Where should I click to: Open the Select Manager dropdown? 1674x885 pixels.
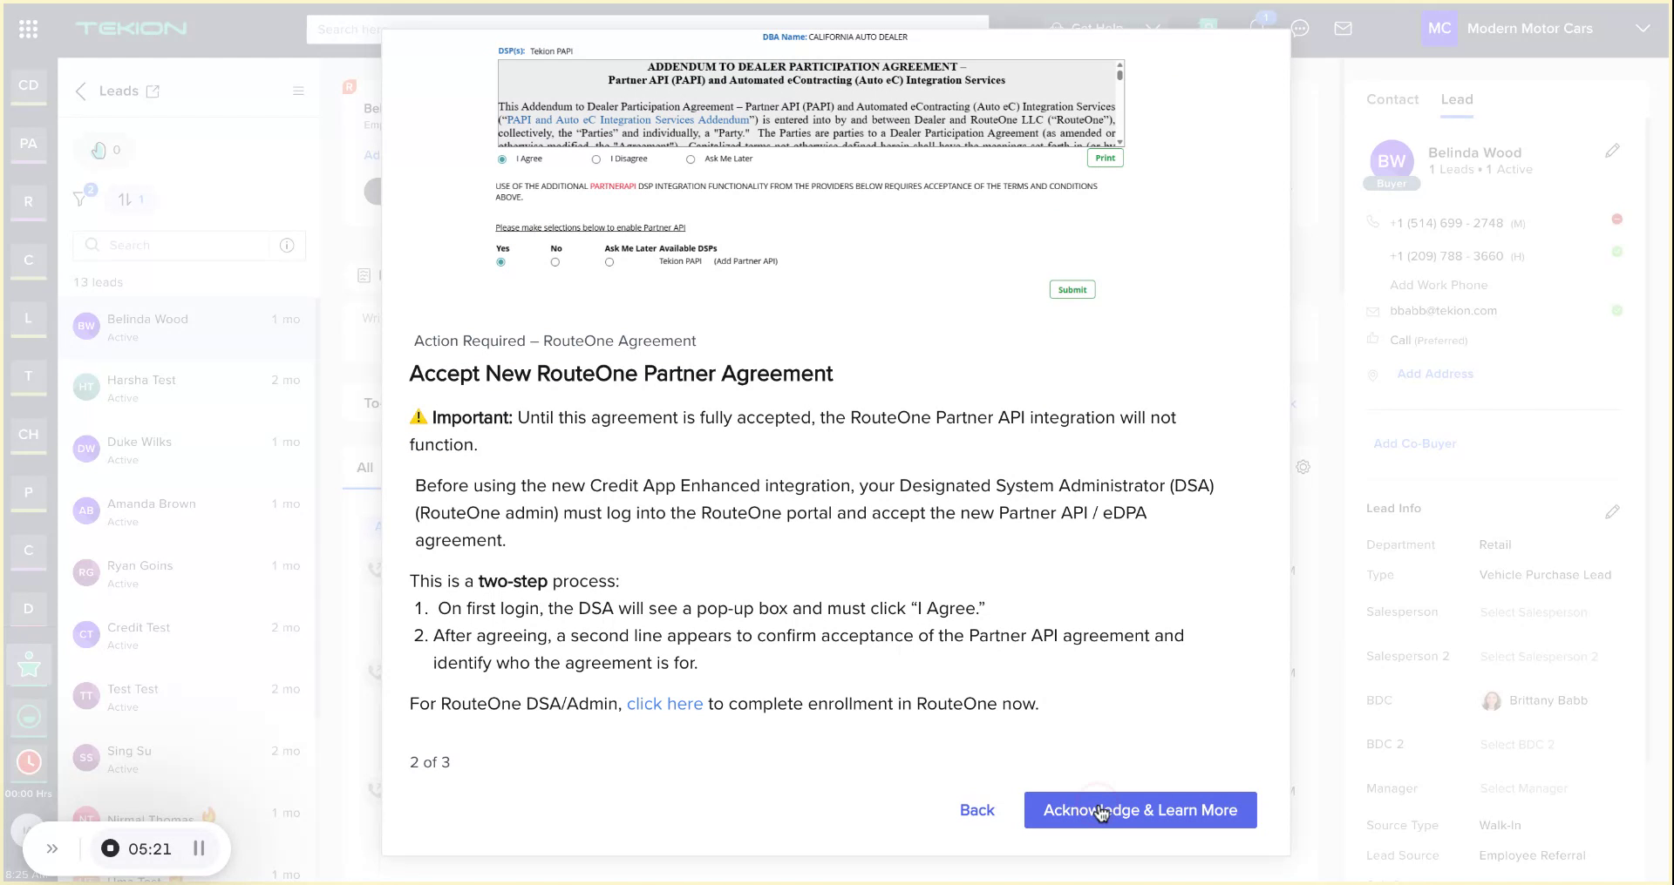(1524, 788)
